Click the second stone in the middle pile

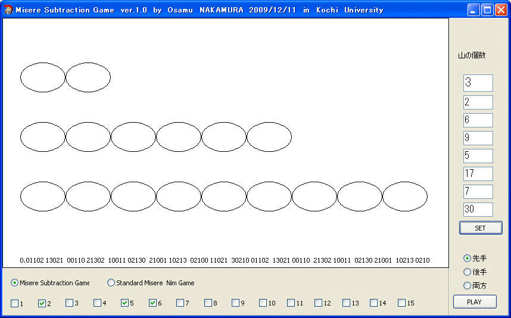click(88, 137)
